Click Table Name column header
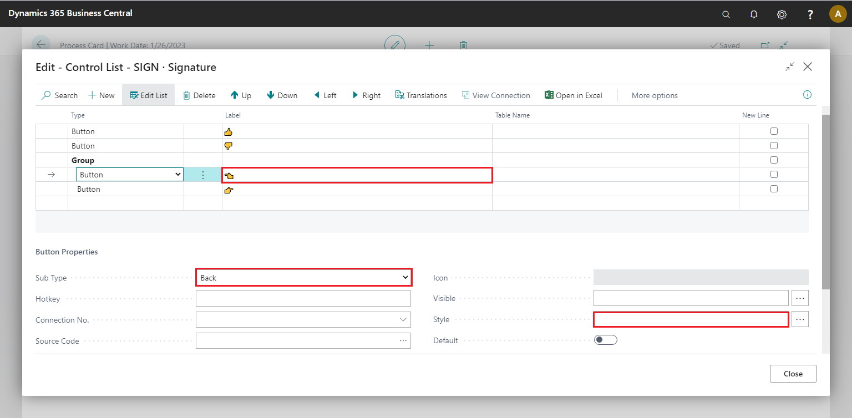 tap(513, 115)
